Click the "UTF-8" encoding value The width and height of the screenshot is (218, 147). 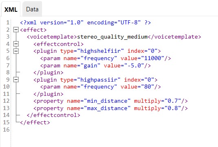pos(129,22)
